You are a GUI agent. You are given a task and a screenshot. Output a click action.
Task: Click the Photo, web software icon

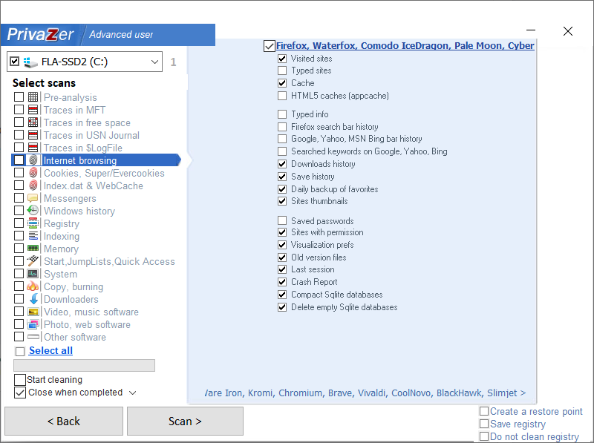tap(33, 324)
